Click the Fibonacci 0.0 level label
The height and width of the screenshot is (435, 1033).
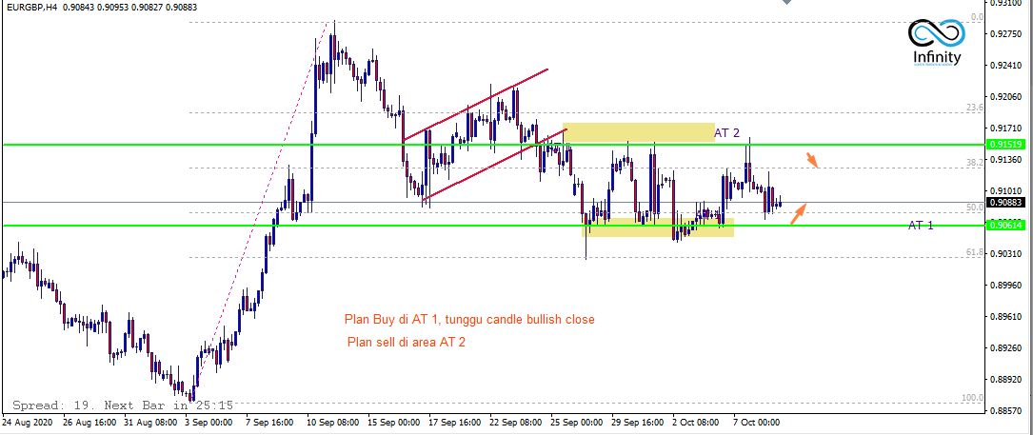pyautogui.click(x=977, y=17)
